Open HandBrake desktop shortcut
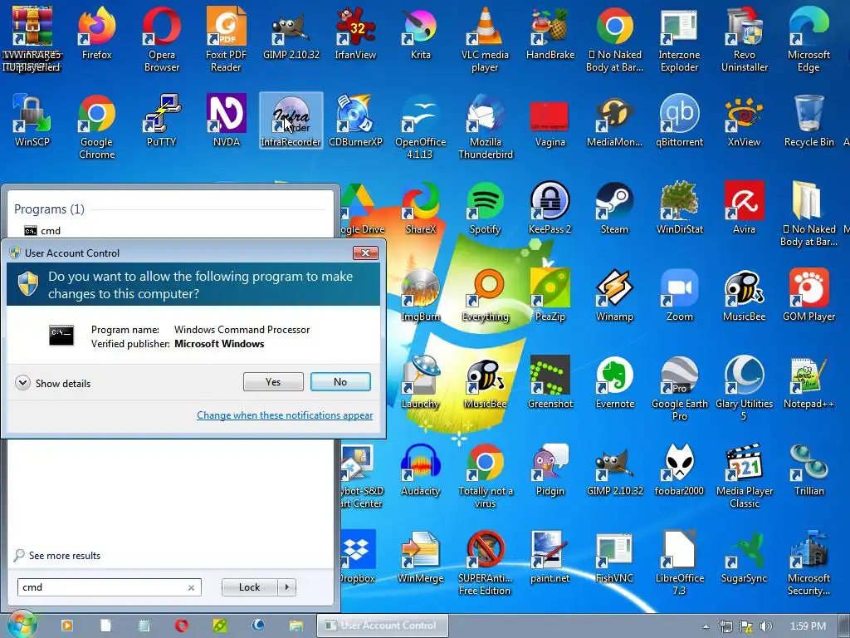Screen dimensions: 850x638 pyautogui.click(x=550, y=32)
